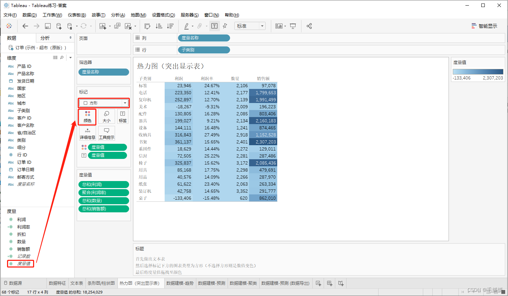This screenshot has height=296, width=508.
Task: Click the undo back arrow
Action: pos(25,26)
